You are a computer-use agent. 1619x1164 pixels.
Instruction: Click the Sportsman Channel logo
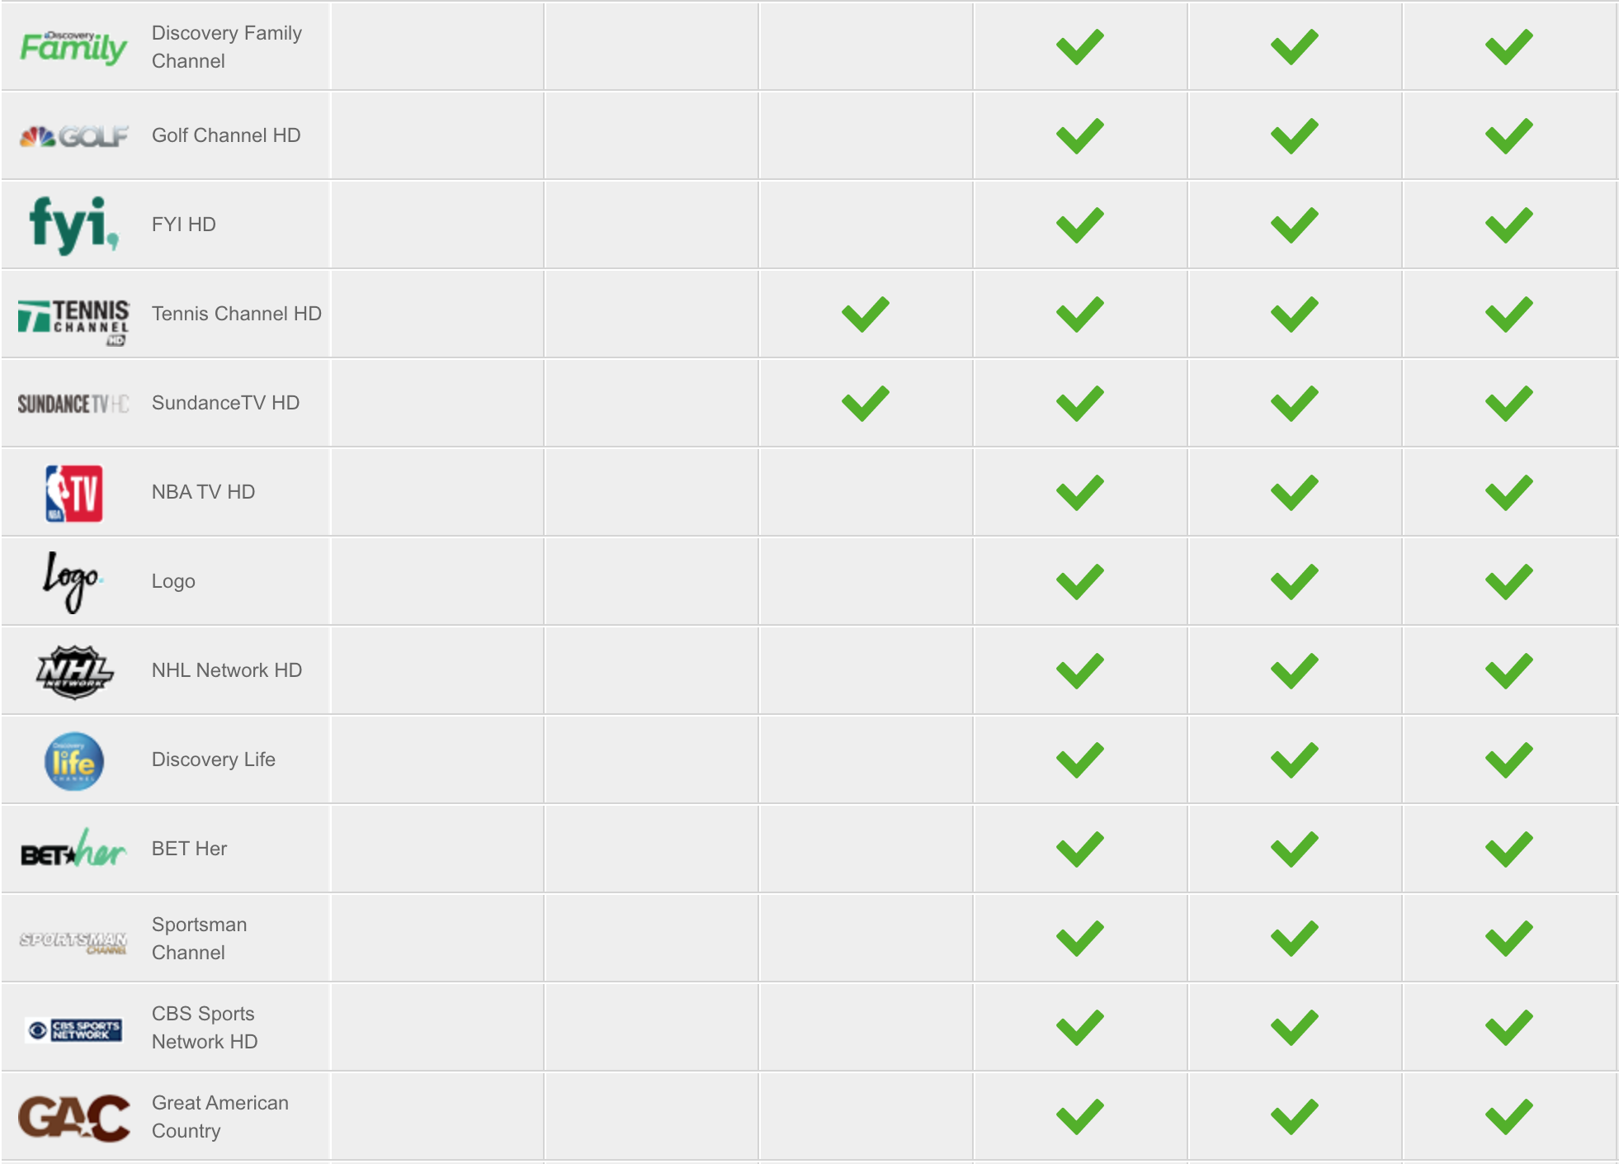point(73,942)
